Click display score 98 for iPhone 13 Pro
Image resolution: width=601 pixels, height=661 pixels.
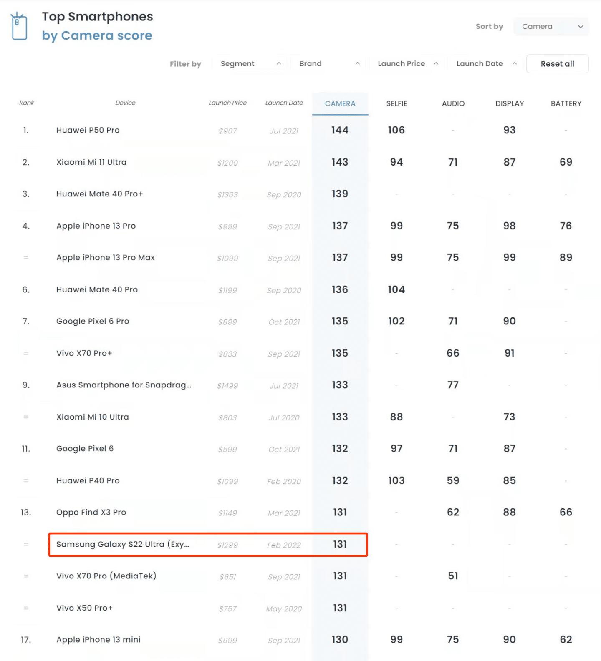click(x=510, y=226)
